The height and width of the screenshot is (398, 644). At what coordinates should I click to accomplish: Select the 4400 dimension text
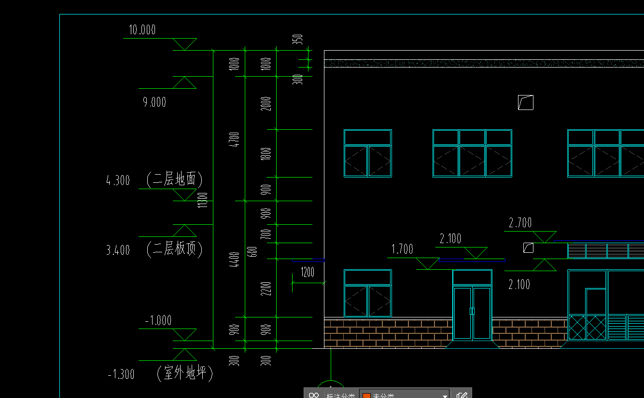(235, 259)
